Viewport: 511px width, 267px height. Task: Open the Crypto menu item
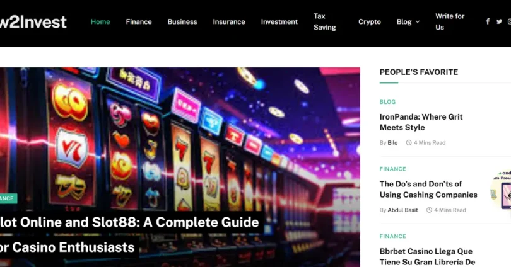370,22
